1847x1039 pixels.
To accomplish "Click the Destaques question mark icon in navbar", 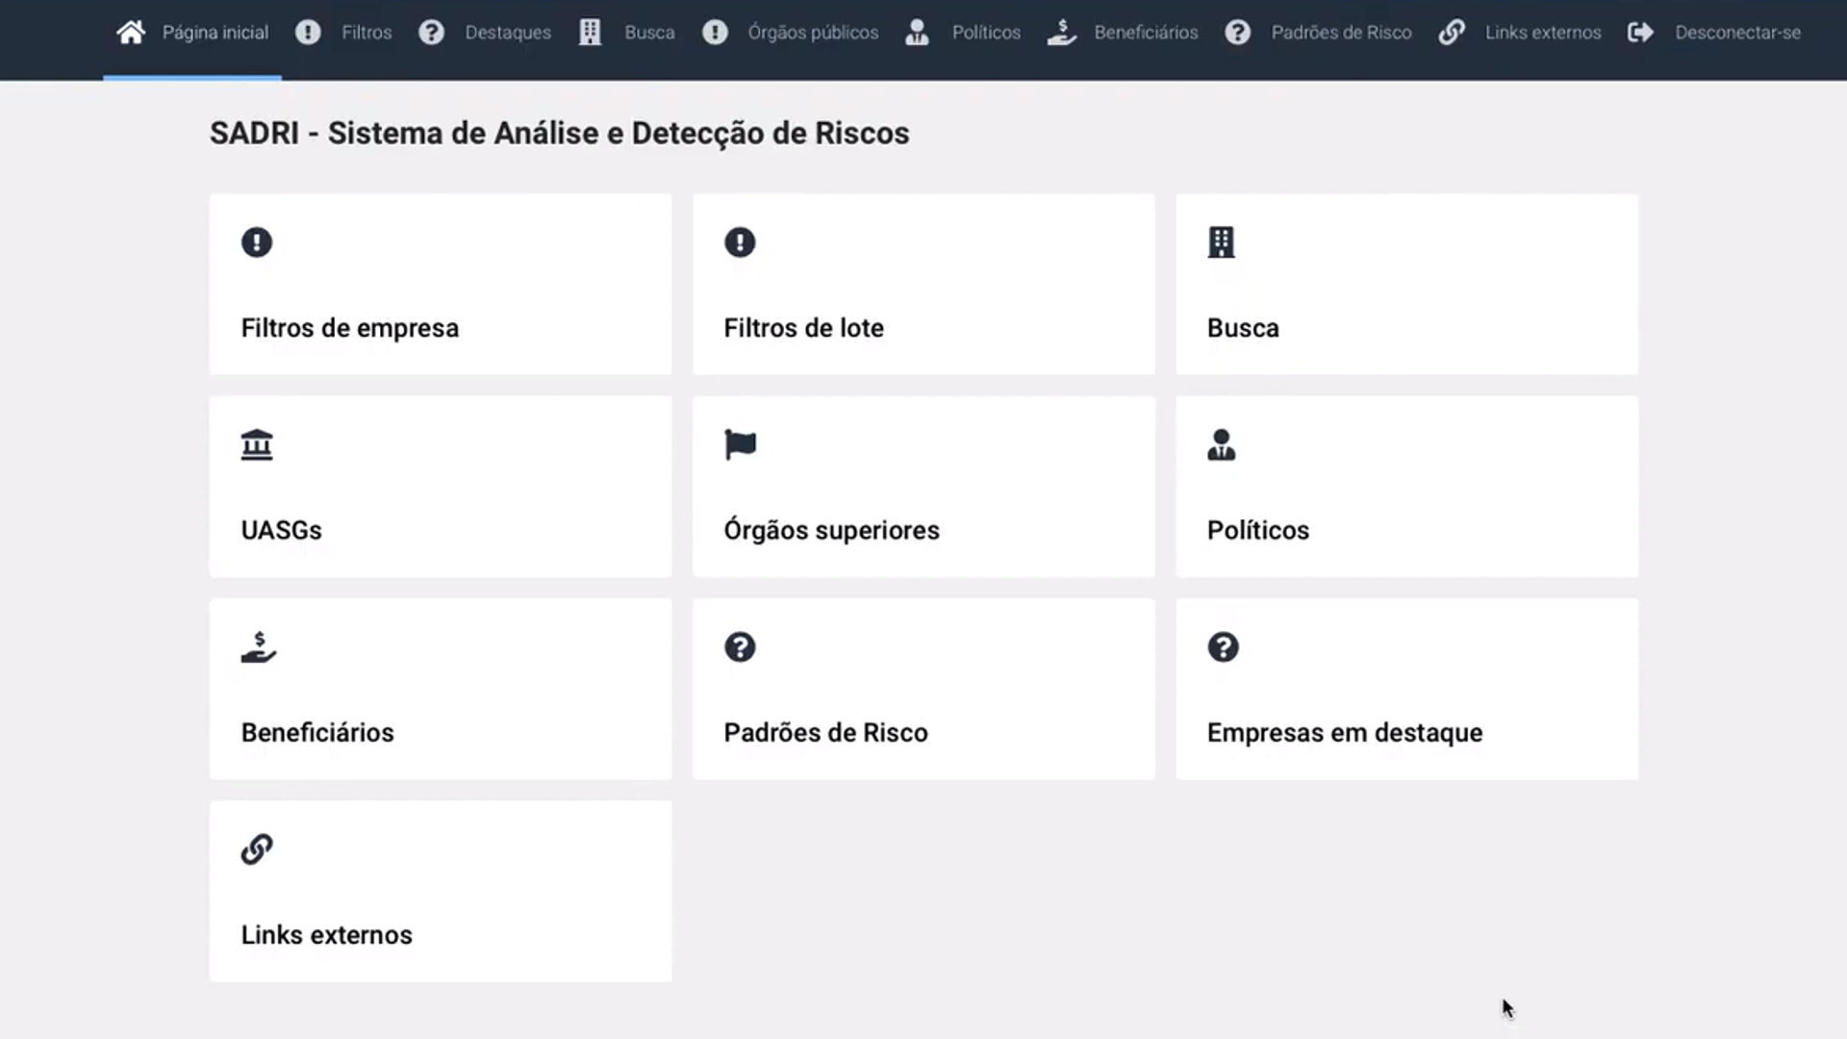I will coord(431,32).
